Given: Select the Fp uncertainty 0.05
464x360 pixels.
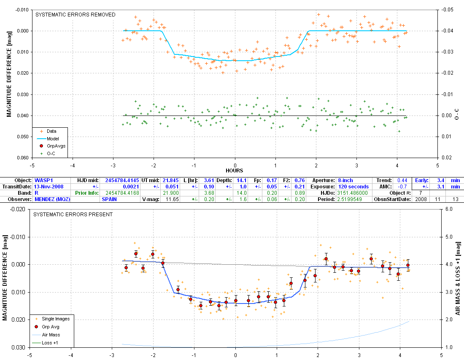Looking at the screenshot, I should click(x=272, y=187).
